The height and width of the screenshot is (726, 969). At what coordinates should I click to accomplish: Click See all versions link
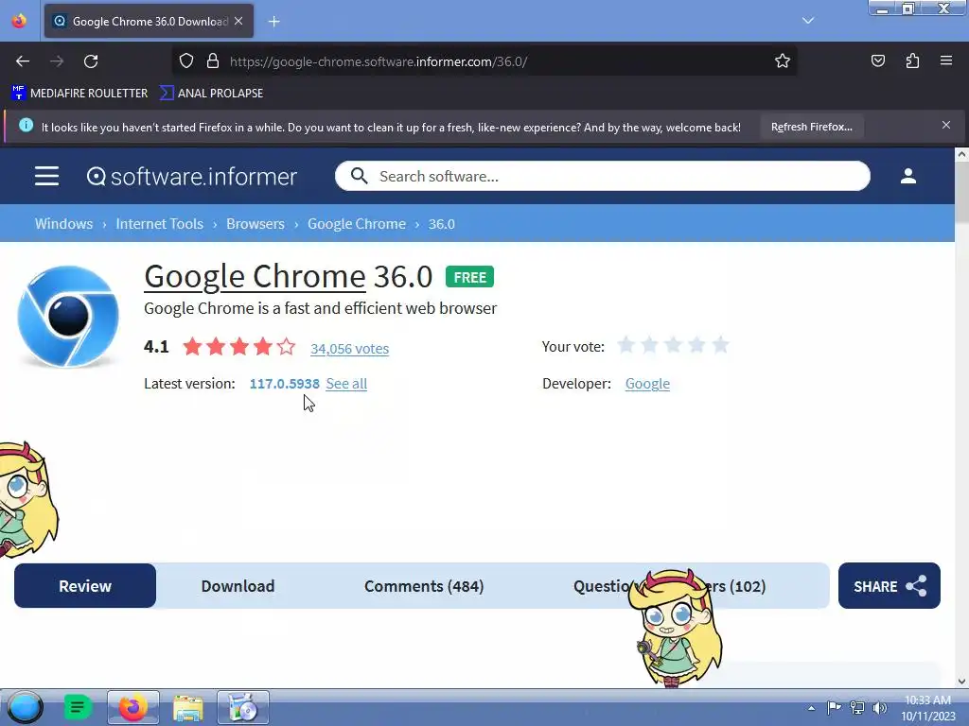pyautogui.click(x=346, y=384)
